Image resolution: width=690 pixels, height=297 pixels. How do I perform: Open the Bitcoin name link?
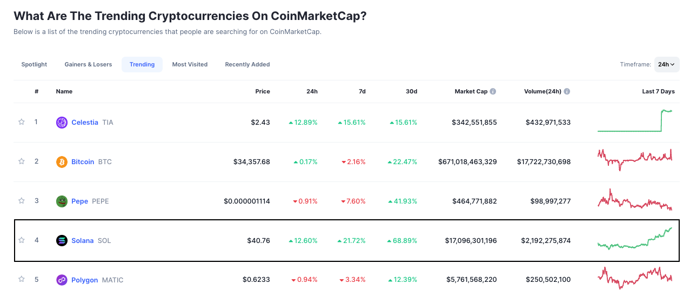[83, 162]
